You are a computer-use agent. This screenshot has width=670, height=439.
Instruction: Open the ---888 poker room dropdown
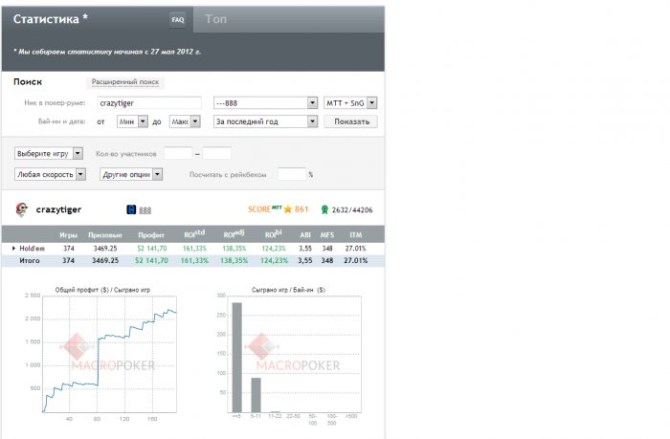click(265, 103)
